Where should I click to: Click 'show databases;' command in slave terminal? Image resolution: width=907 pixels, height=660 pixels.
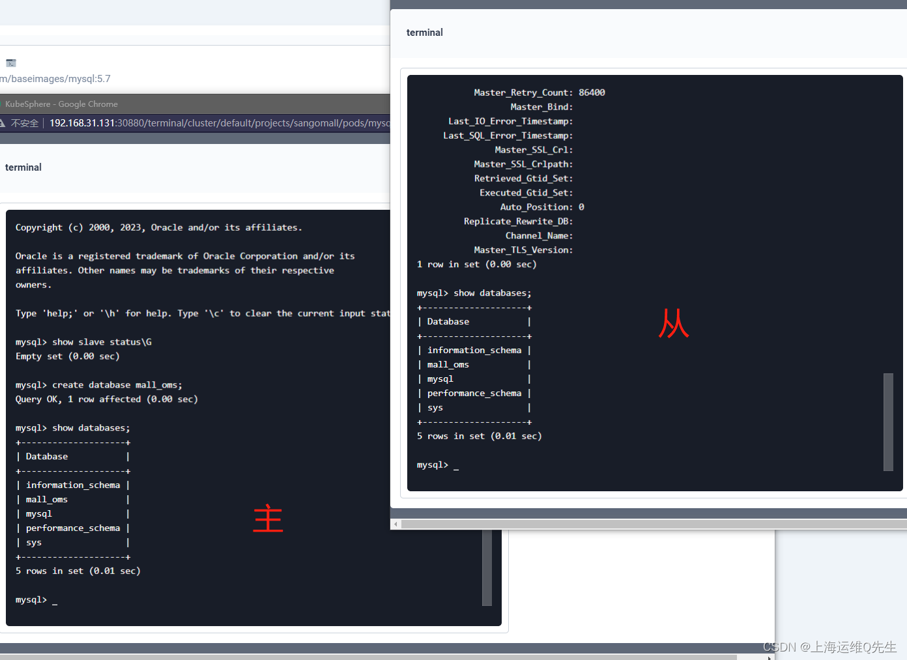[x=493, y=293]
